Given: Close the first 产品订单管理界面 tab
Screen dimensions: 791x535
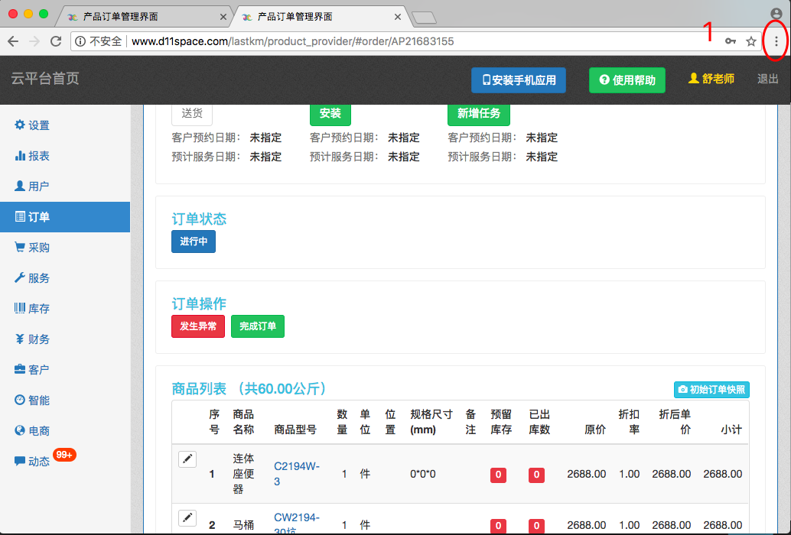Looking at the screenshot, I should pos(223,17).
